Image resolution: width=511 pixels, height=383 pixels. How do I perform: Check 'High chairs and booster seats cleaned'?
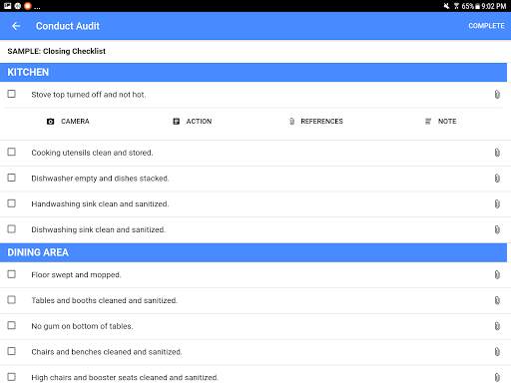point(12,377)
